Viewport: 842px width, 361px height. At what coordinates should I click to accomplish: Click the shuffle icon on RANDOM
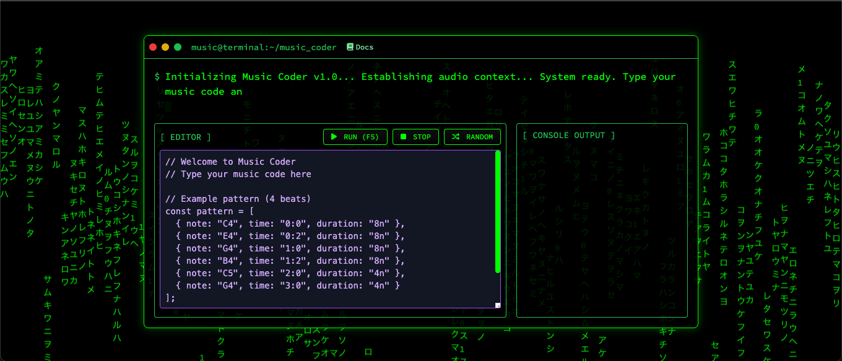pos(455,137)
